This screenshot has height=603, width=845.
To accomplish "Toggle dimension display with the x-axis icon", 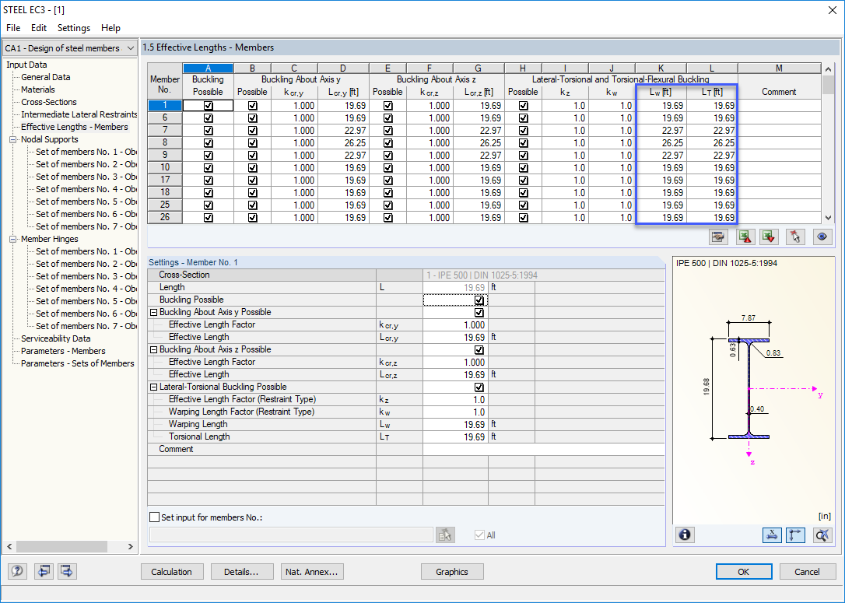I will (772, 535).
